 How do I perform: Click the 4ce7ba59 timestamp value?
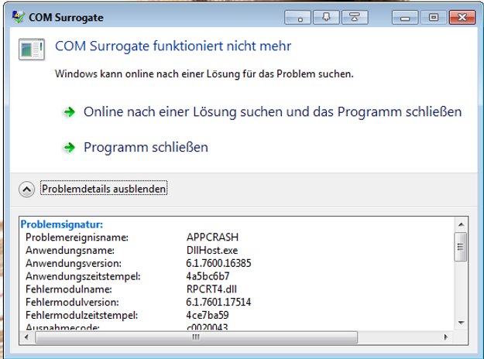[x=208, y=315]
